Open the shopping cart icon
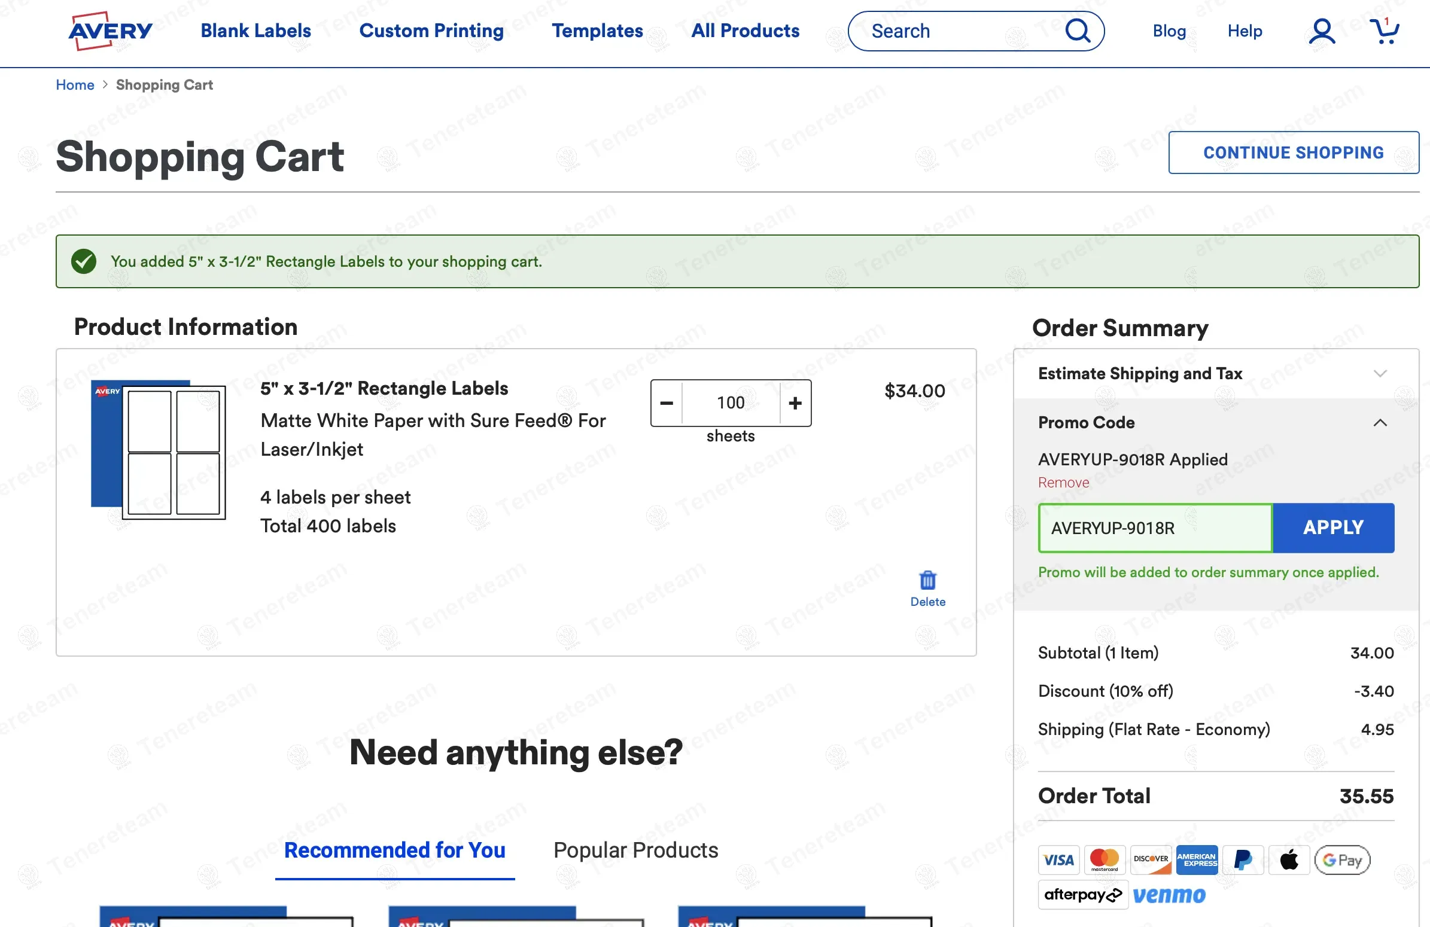 pyautogui.click(x=1384, y=31)
